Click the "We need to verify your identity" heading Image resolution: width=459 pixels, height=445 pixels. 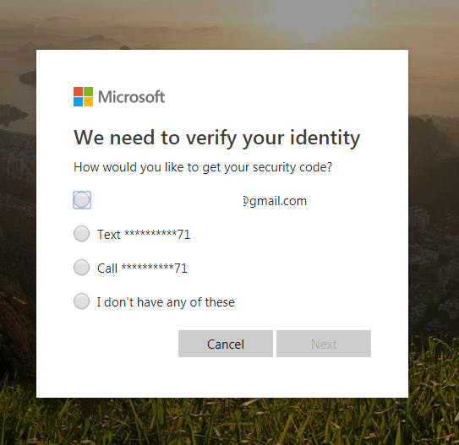point(217,138)
